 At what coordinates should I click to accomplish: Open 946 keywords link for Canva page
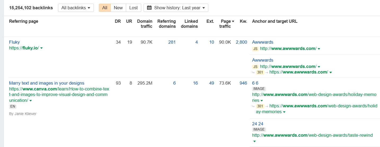(243, 83)
